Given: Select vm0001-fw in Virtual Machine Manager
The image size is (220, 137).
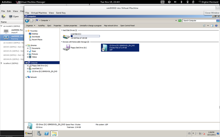Looking at the screenshot, I should (12, 31).
